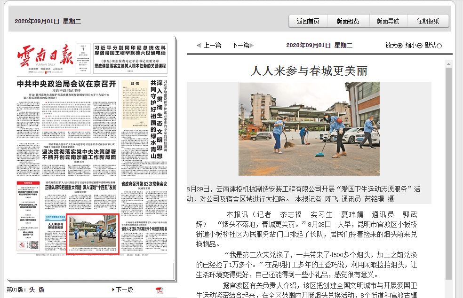Open 往期报纸 past issues
This screenshot has width=463, height=298.
coord(428,21)
